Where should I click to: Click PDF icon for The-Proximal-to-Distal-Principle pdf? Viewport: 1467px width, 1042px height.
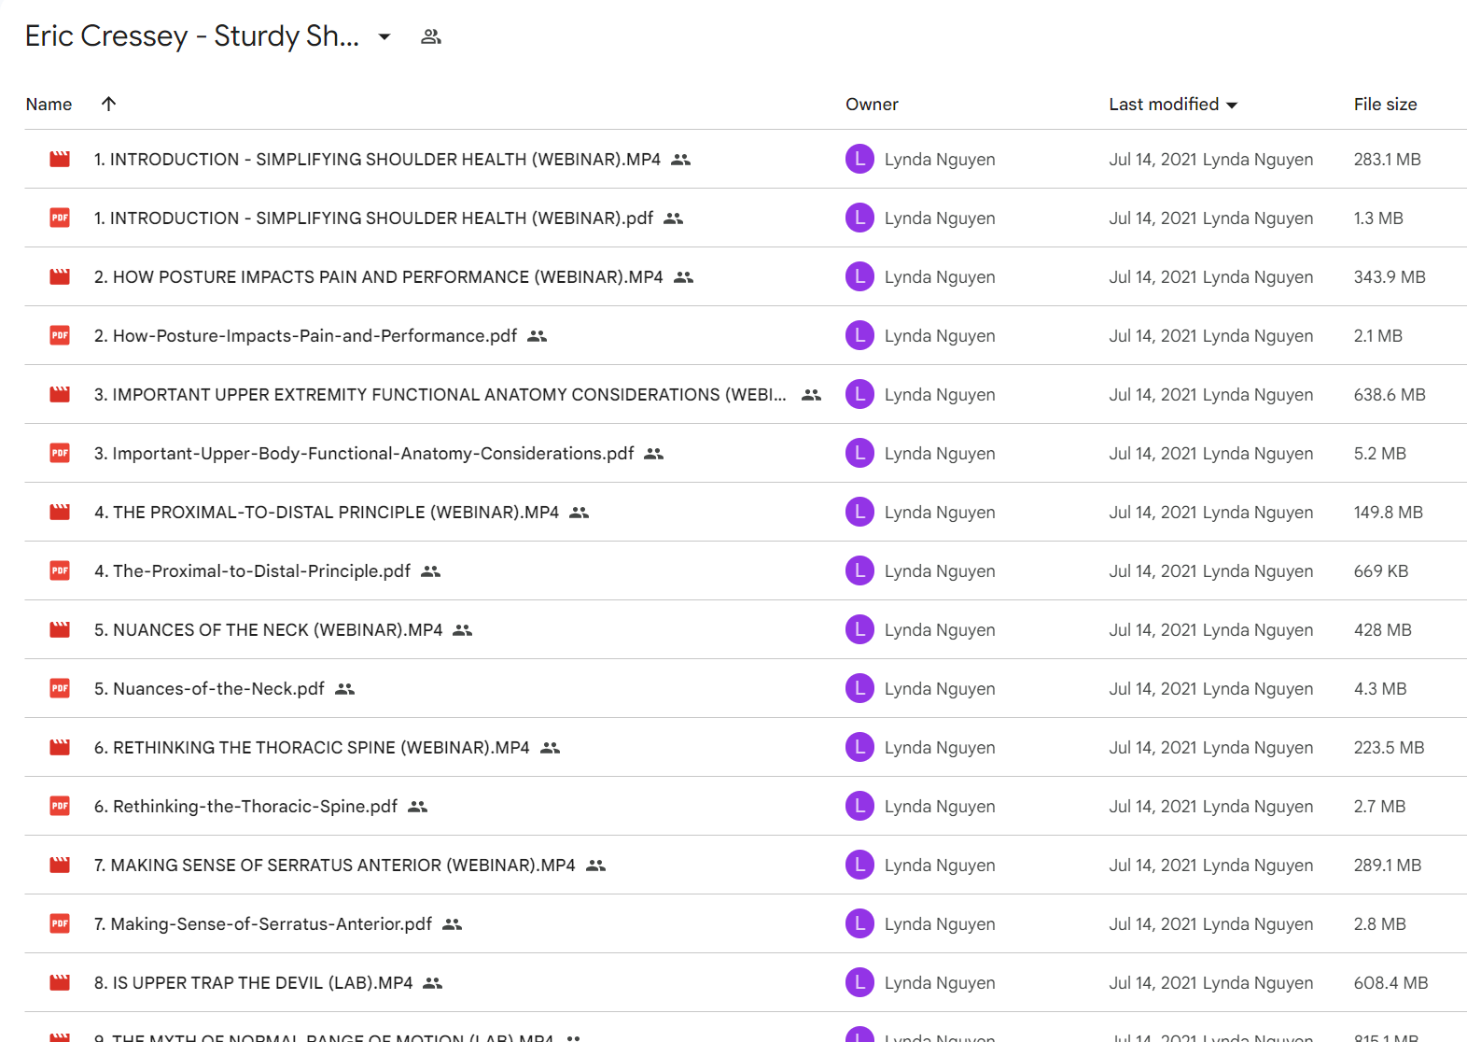(x=60, y=571)
